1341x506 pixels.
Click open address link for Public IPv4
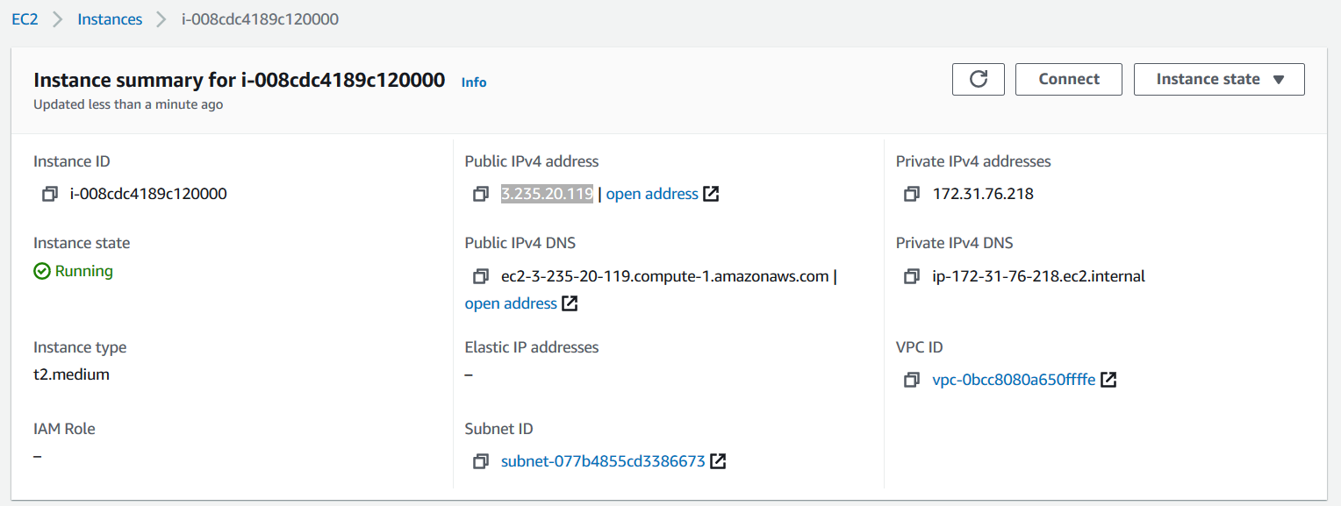[652, 194]
